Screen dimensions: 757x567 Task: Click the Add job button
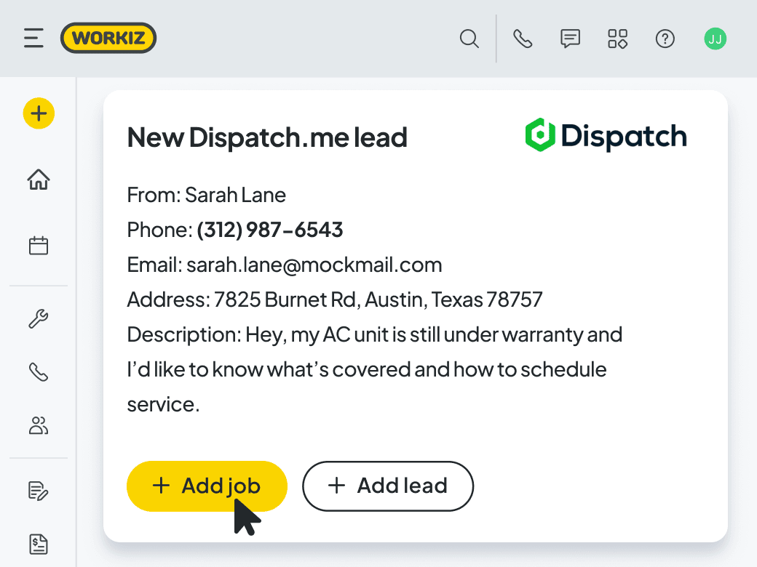(207, 486)
